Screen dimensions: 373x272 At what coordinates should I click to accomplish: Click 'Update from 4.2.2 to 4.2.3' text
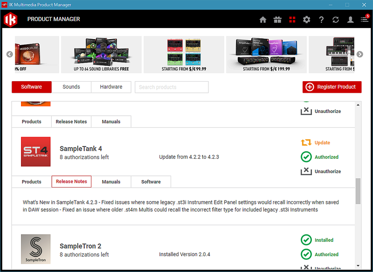click(189, 157)
